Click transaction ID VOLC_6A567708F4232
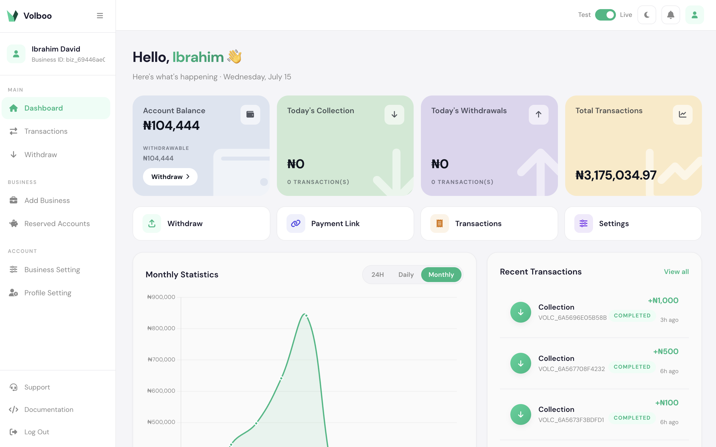Viewport: 716px width, 447px height. (571, 369)
